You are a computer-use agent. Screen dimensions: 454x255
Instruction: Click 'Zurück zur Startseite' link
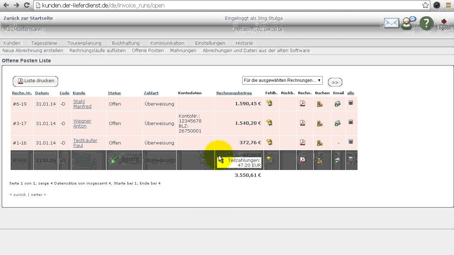(28, 18)
